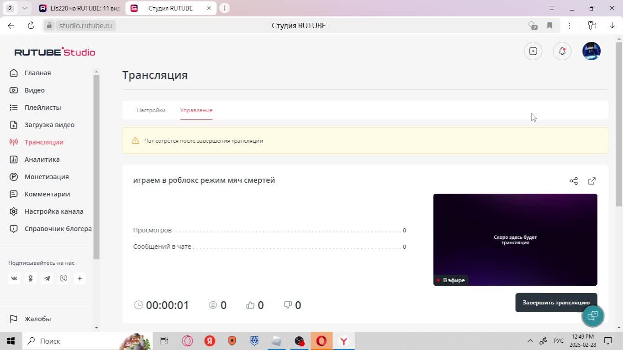
Task: Open the Dzen star social icon
Action: point(80,278)
